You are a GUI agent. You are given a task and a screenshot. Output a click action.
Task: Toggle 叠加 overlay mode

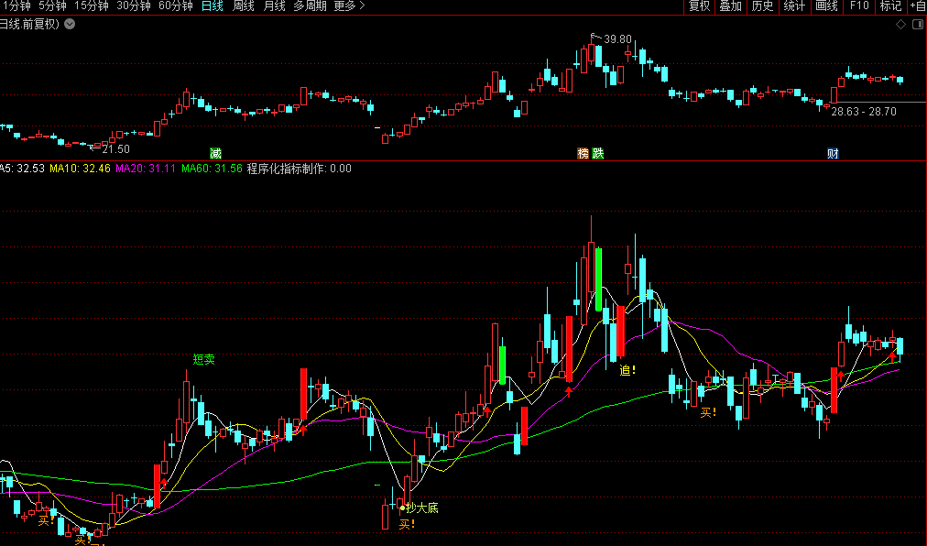click(x=730, y=6)
